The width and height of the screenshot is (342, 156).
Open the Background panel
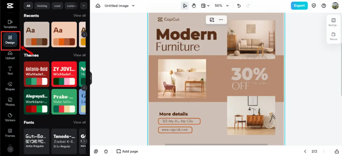[333, 22]
